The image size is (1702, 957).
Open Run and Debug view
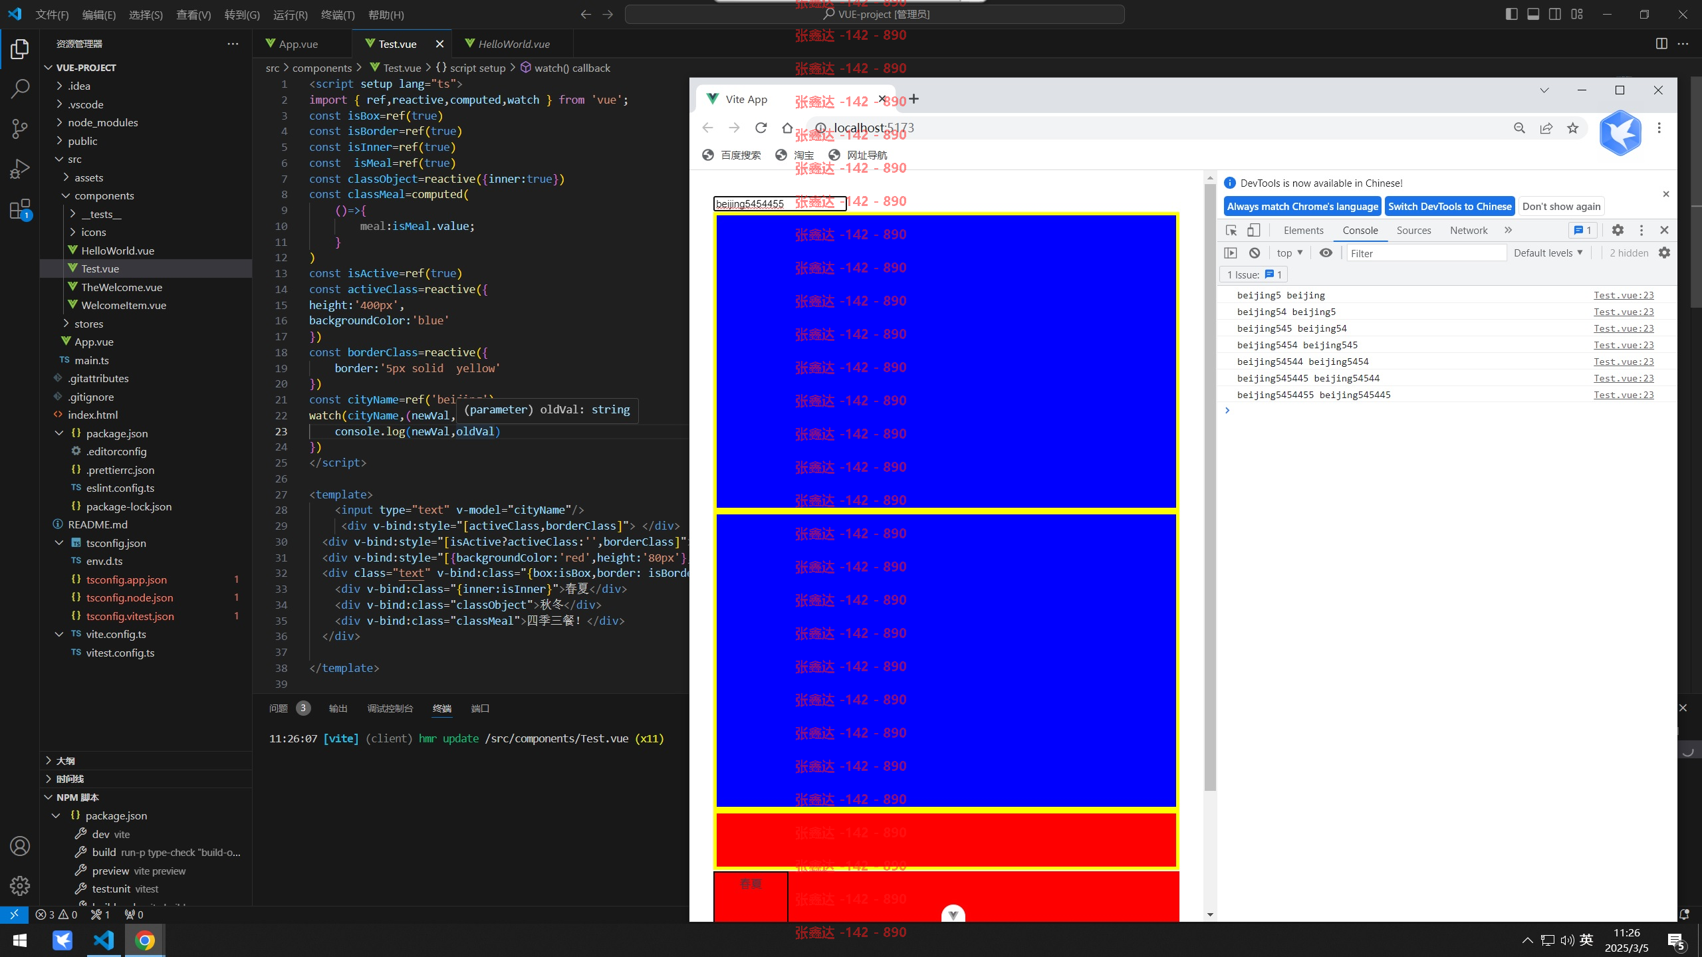(20, 169)
